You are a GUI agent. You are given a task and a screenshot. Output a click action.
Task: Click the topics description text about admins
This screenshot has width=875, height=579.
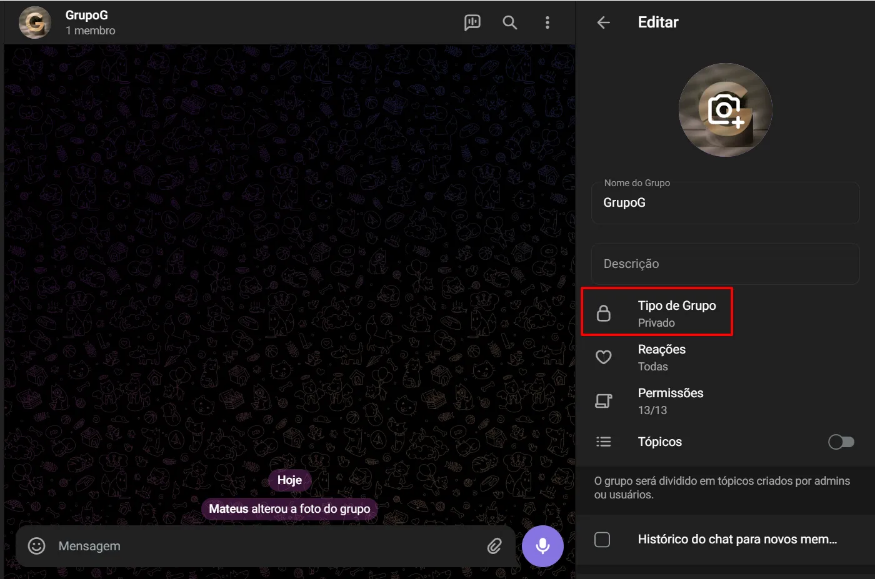coord(722,488)
